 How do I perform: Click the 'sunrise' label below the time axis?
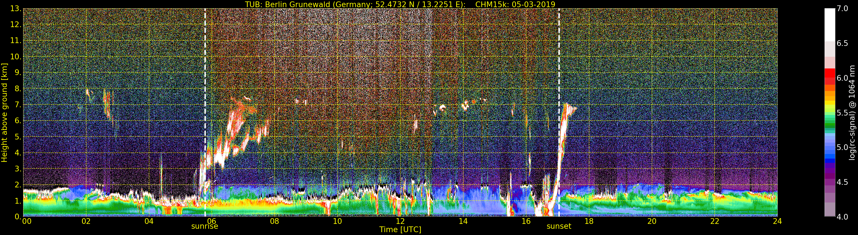[204, 226]
